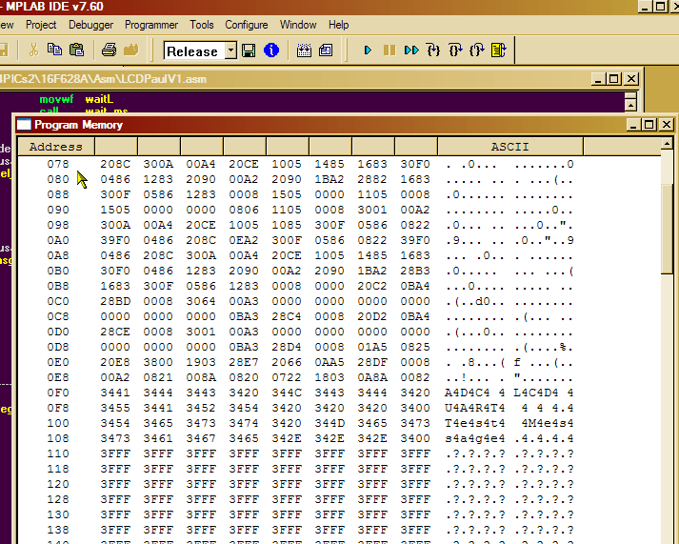Maximize the Program Memory window
679x544 pixels.
[649, 125]
